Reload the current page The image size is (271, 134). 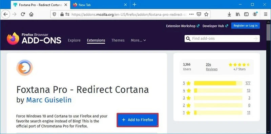[23, 14]
